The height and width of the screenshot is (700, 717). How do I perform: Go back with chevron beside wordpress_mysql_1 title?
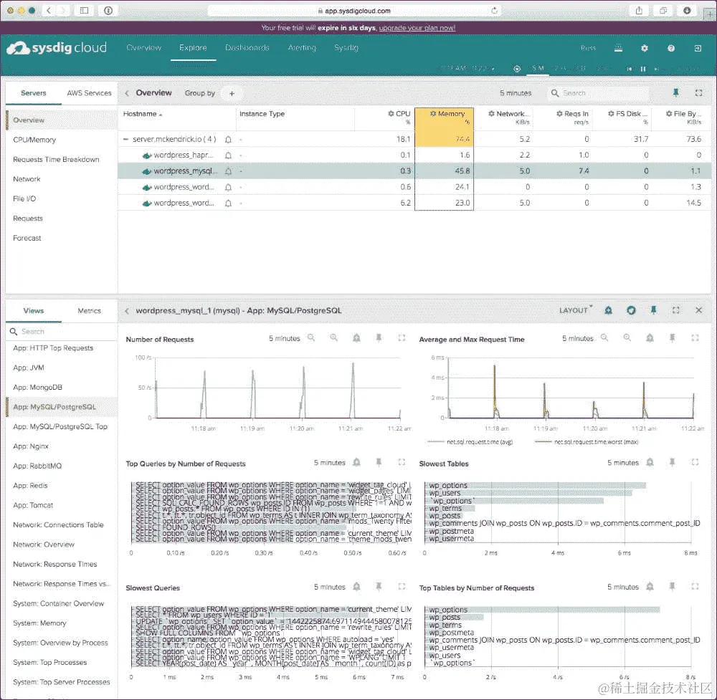point(127,311)
